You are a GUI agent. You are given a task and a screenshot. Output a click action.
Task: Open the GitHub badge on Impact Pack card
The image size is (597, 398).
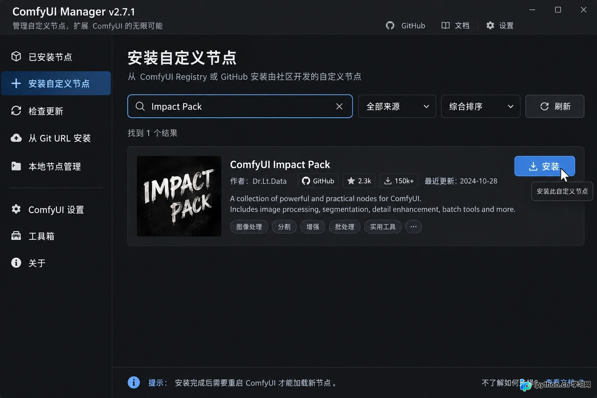pyautogui.click(x=318, y=181)
